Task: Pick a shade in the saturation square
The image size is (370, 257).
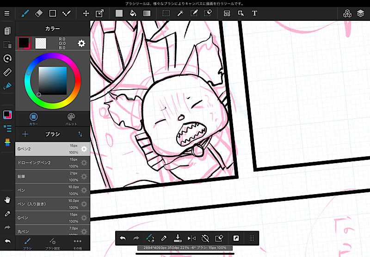Action: (x=52, y=80)
